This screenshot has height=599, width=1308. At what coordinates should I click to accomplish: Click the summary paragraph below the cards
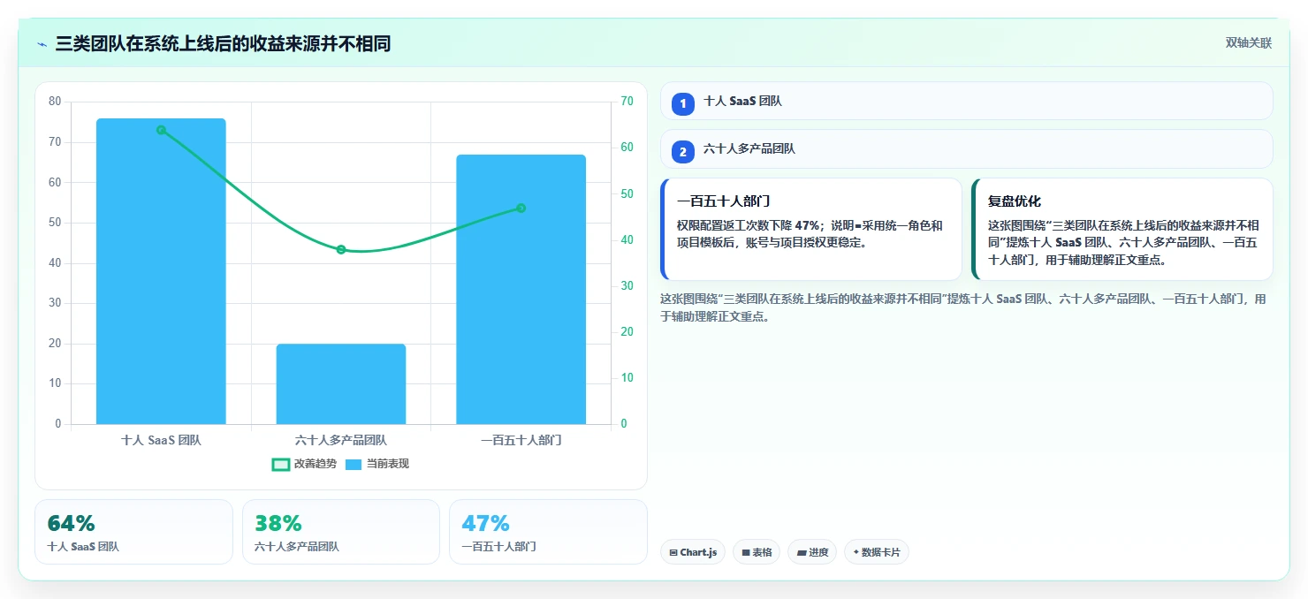963,307
